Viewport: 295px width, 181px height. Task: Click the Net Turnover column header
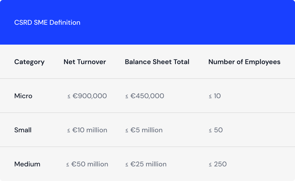85,62
